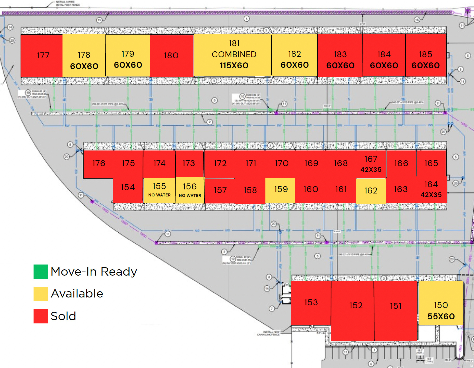Select unit 155 marked No Water

pos(159,190)
